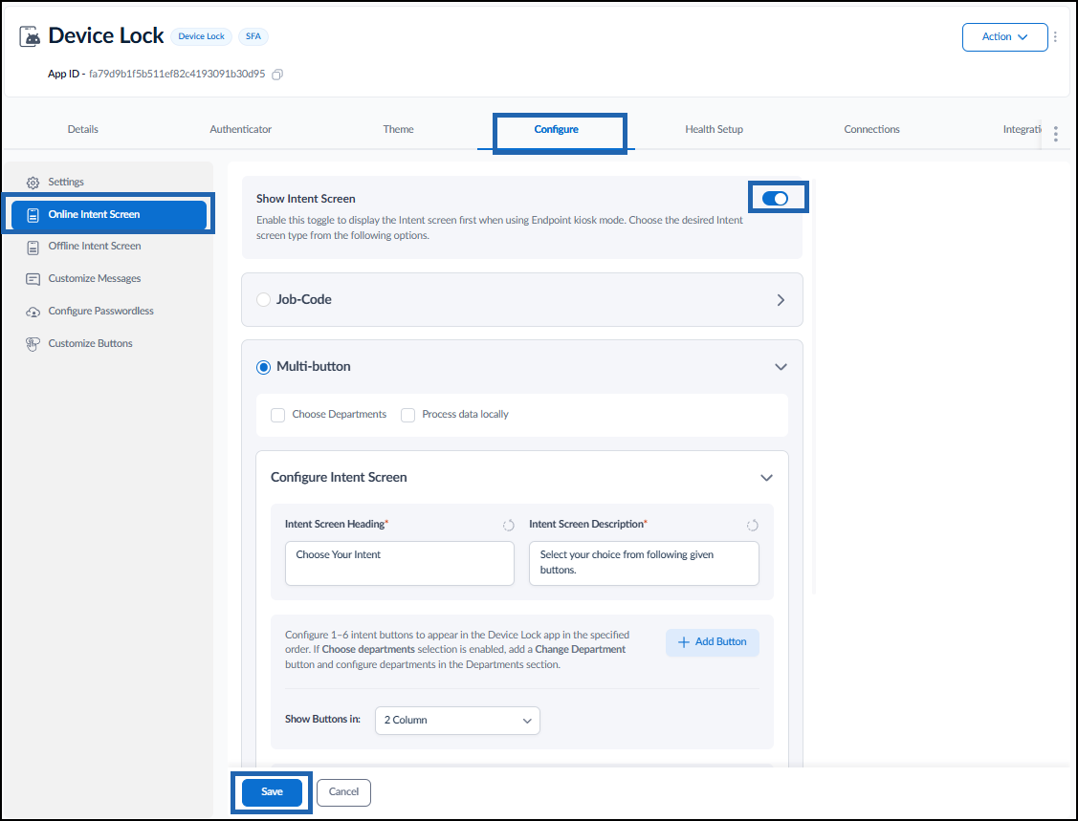Enable the Process data locally checkbox
The width and height of the screenshot is (1078, 821).
click(x=407, y=415)
